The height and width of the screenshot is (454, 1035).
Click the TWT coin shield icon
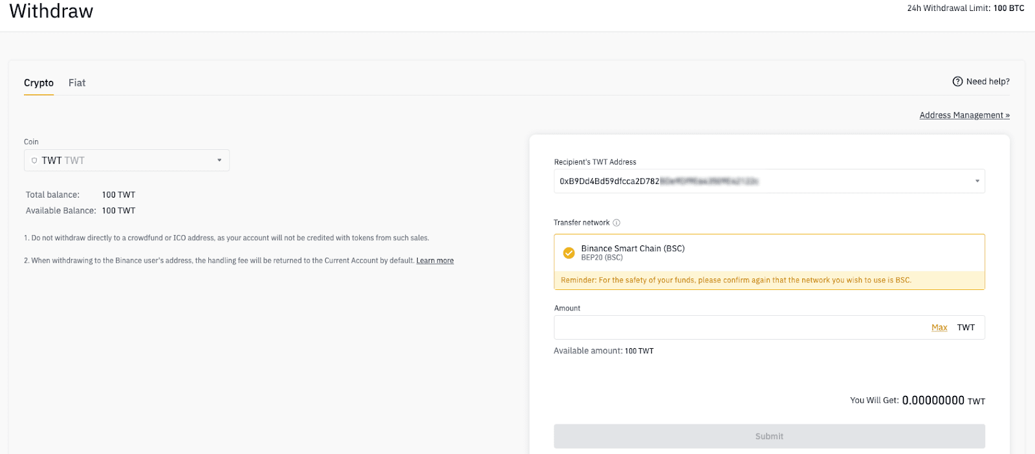coord(34,160)
